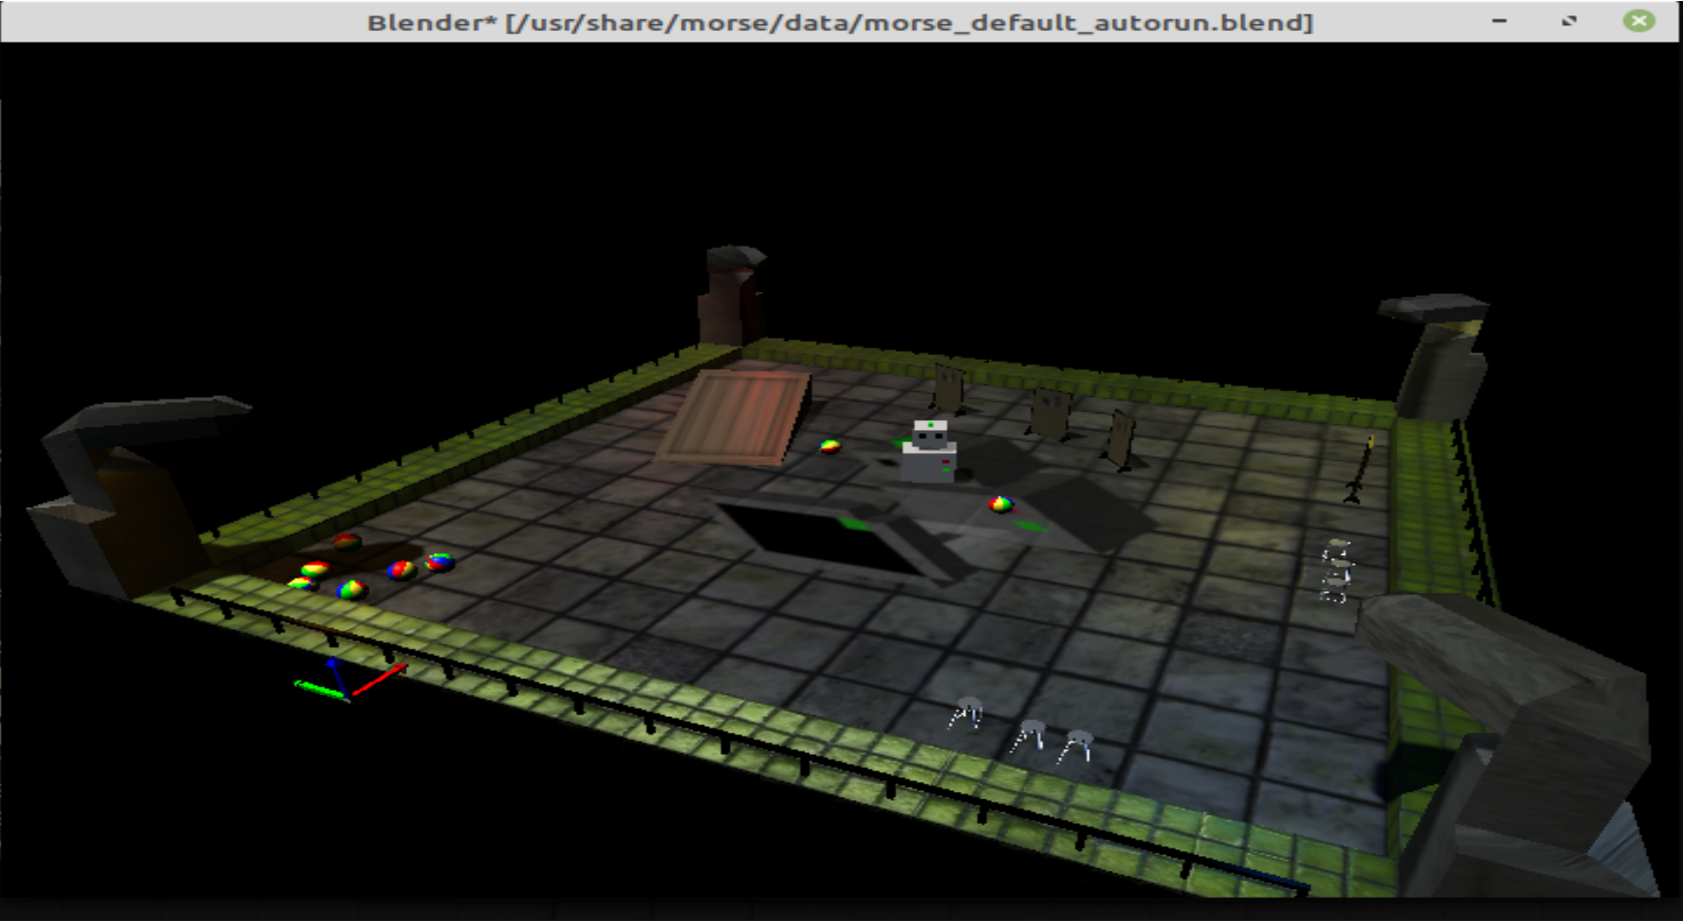Click the colorful ball beside the wooden ramp
Viewport: 1683px width, 921px height.
coord(829,446)
